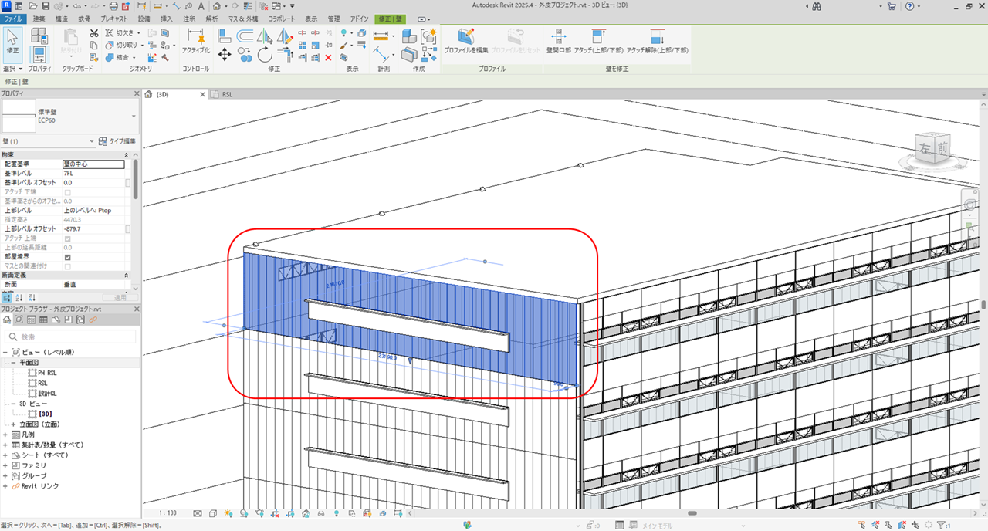The image size is (988, 531).
Task: Toggle アタッチ上端 checkbox
Action: pyautogui.click(x=68, y=238)
